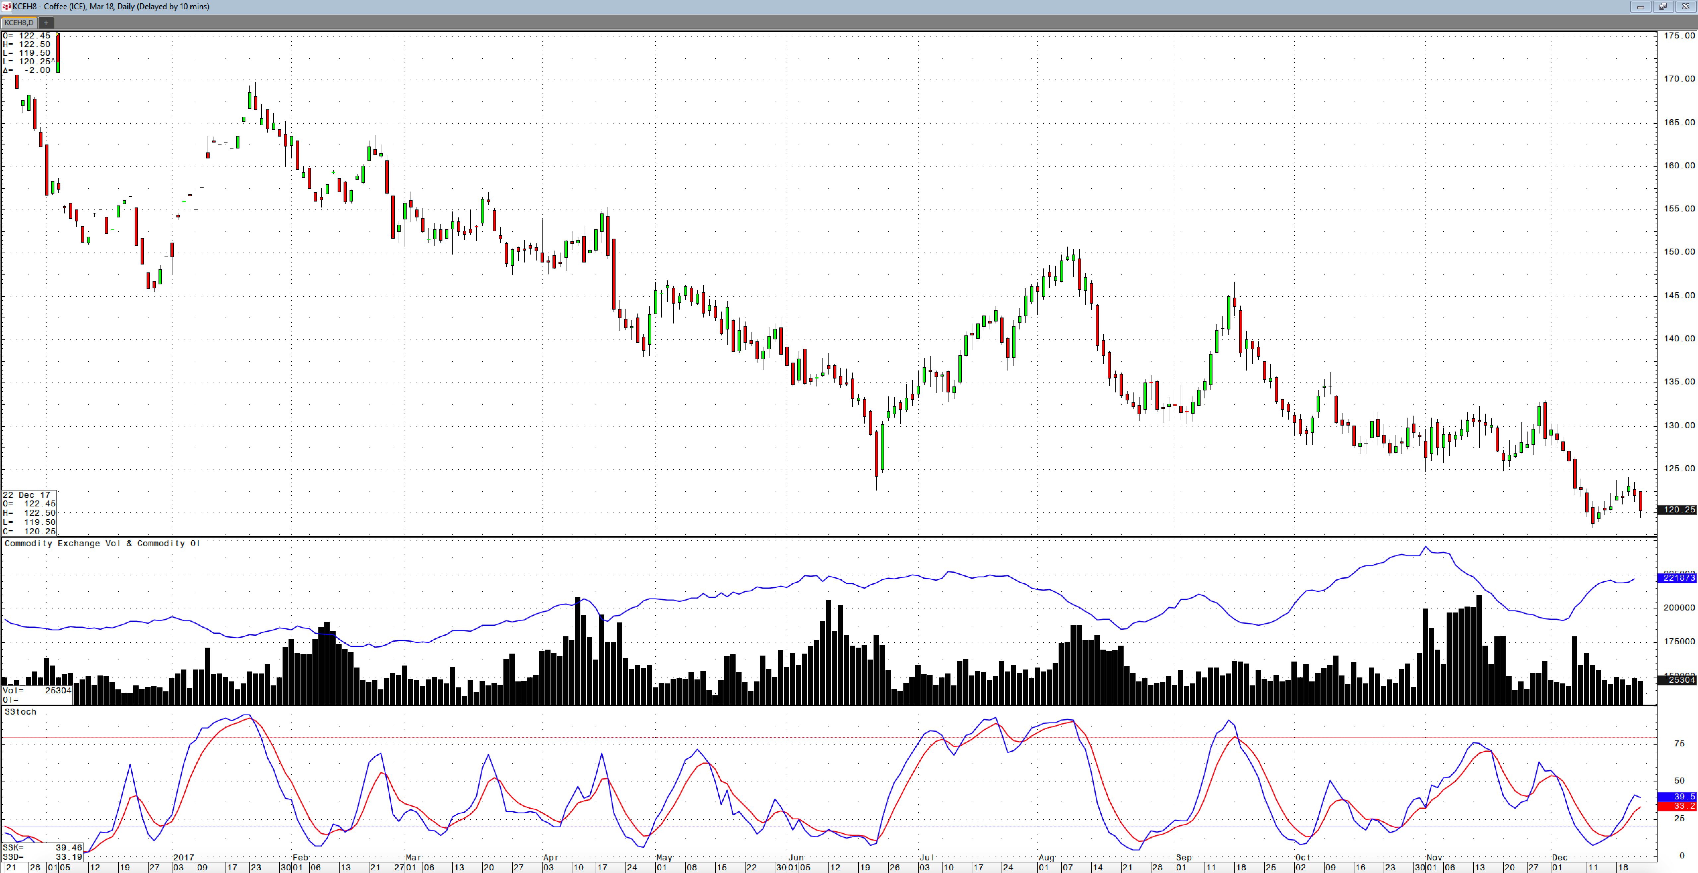Click the Oct label on time axis
Screen dimensions: 1698x873
(x=1302, y=857)
